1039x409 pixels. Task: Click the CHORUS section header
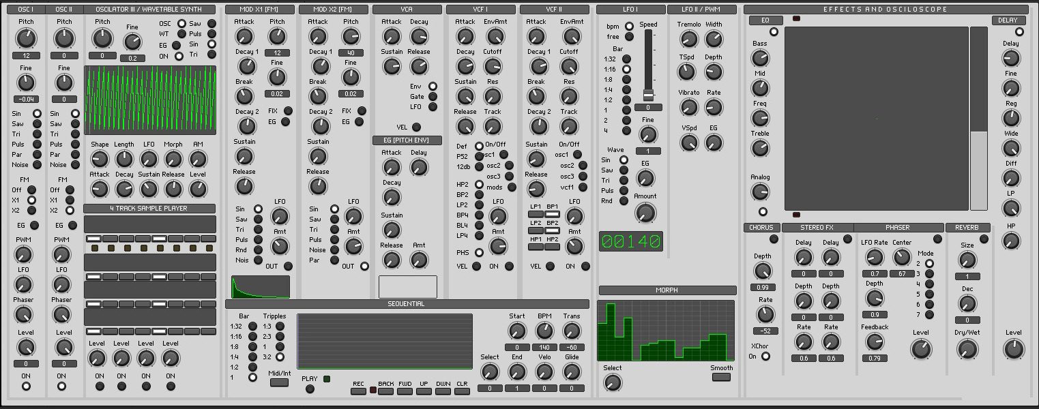coord(761,228)
